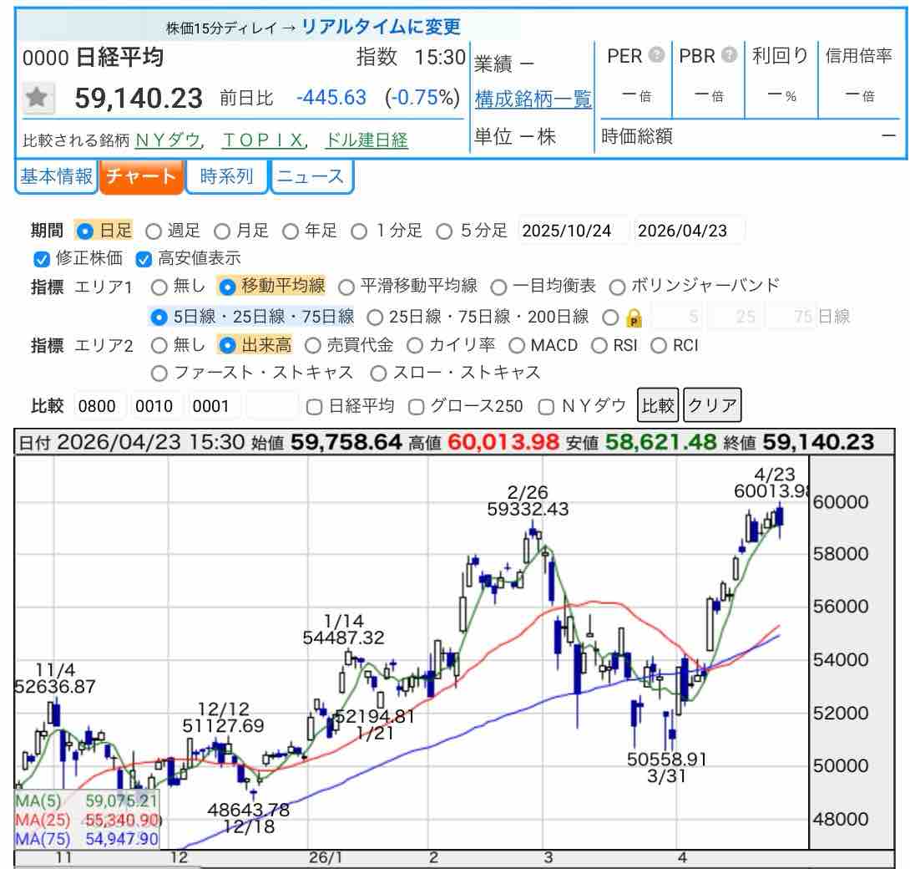Uncheck the 修正株価 checkbox
Image resolution: width=910 pixels, height=869 pixels.
[x=41, y=259]
